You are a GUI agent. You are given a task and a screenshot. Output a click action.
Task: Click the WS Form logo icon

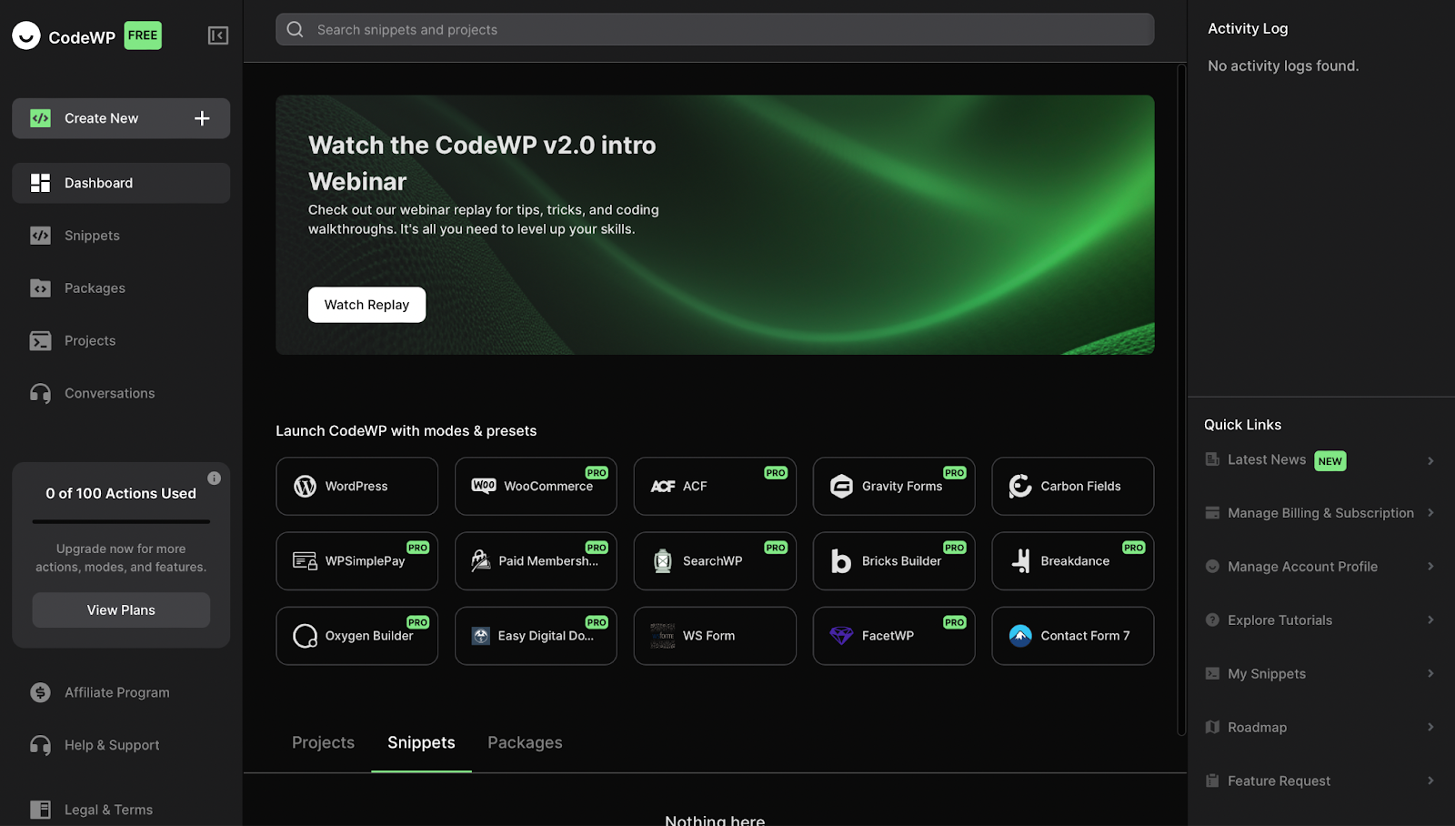tap(663, 636)
